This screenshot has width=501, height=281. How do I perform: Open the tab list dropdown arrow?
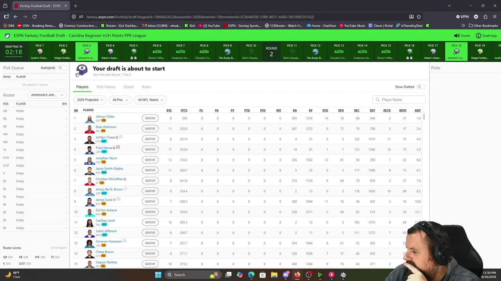(449, 6)
